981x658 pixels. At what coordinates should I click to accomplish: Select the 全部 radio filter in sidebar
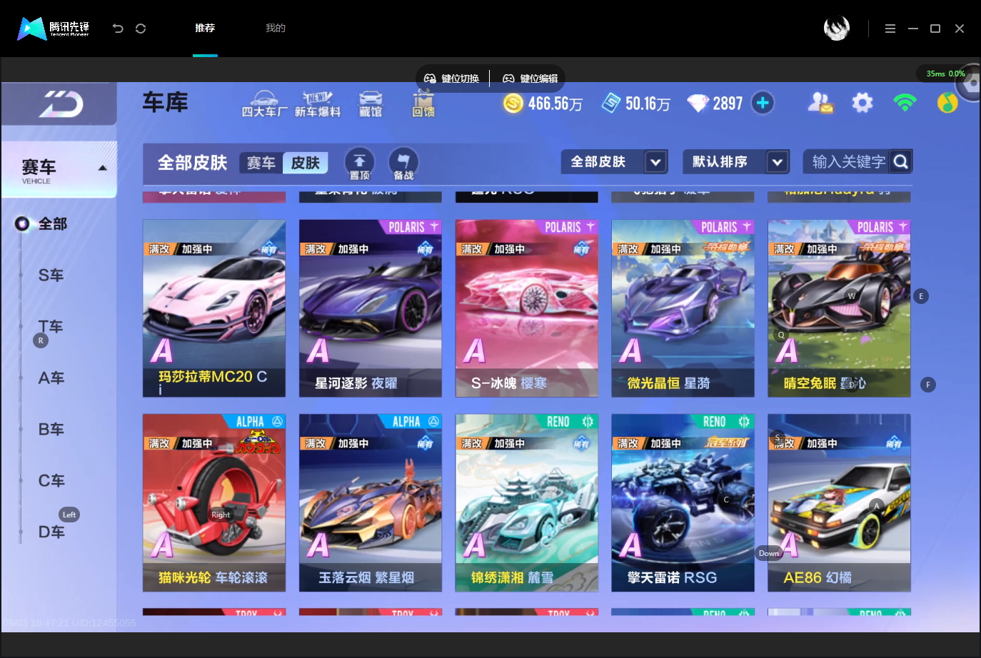coord(22,224)
